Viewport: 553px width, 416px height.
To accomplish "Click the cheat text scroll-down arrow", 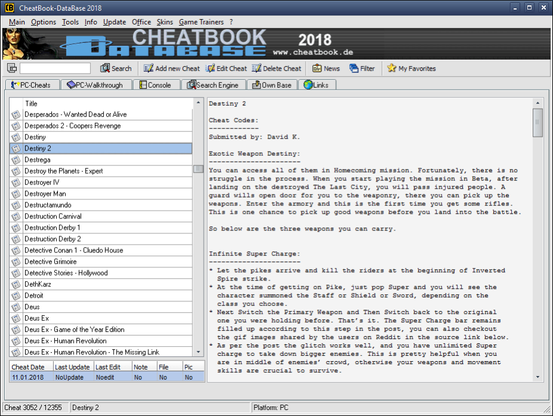I will [537, 377].
